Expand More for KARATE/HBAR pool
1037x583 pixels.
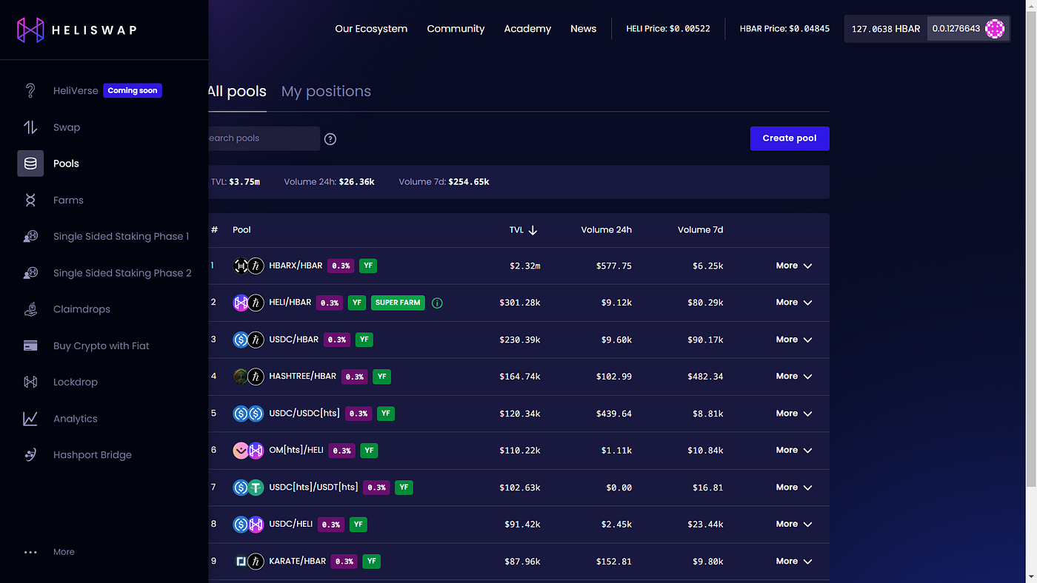point(794,561)
